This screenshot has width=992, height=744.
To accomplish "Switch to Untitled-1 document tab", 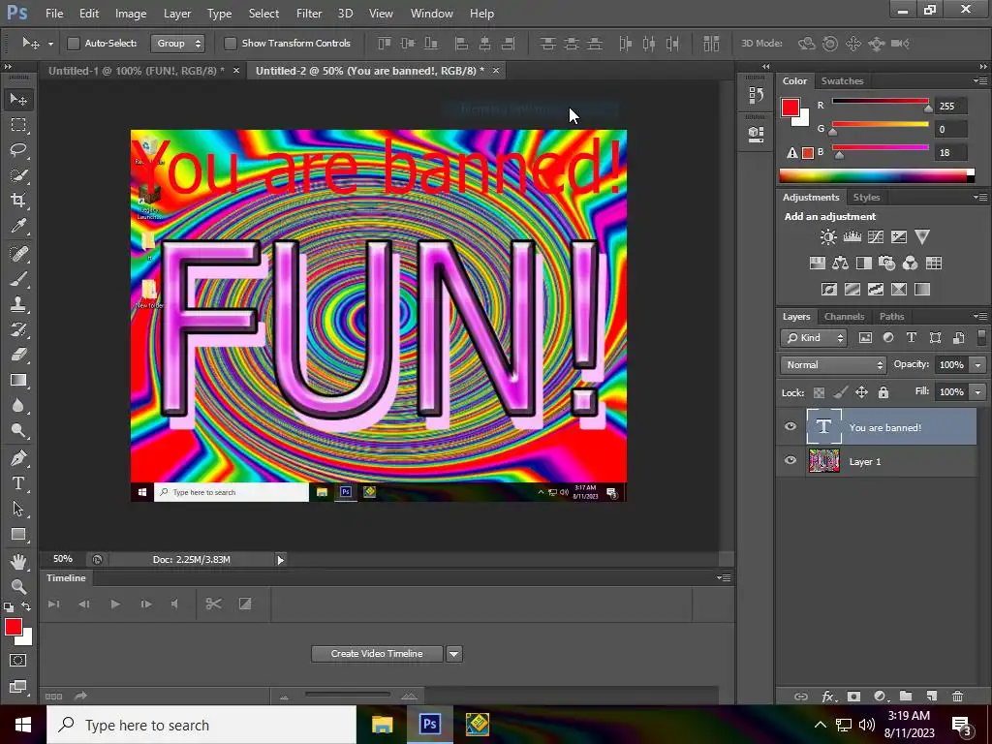I will click(x=136, y=71).
